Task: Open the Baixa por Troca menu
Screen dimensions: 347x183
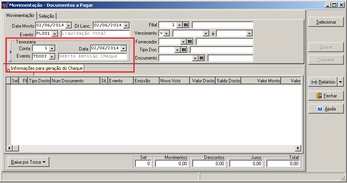Action: 28,162
